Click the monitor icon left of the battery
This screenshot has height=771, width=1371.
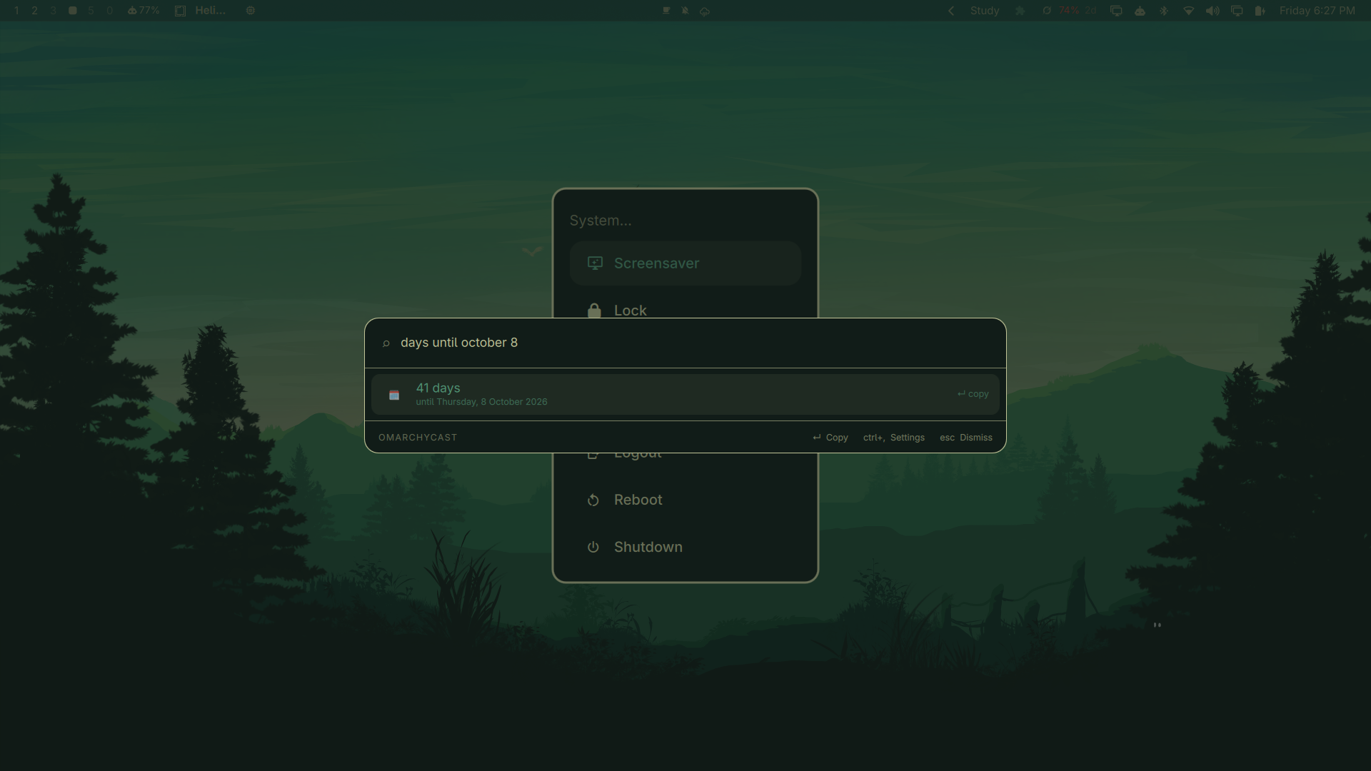point(1237,11)
